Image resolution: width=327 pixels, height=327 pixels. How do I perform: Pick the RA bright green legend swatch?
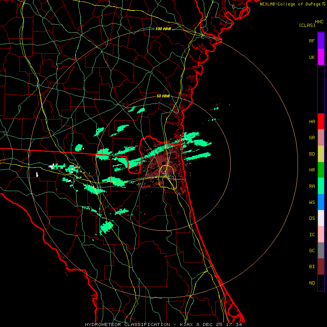coord(321,186)
